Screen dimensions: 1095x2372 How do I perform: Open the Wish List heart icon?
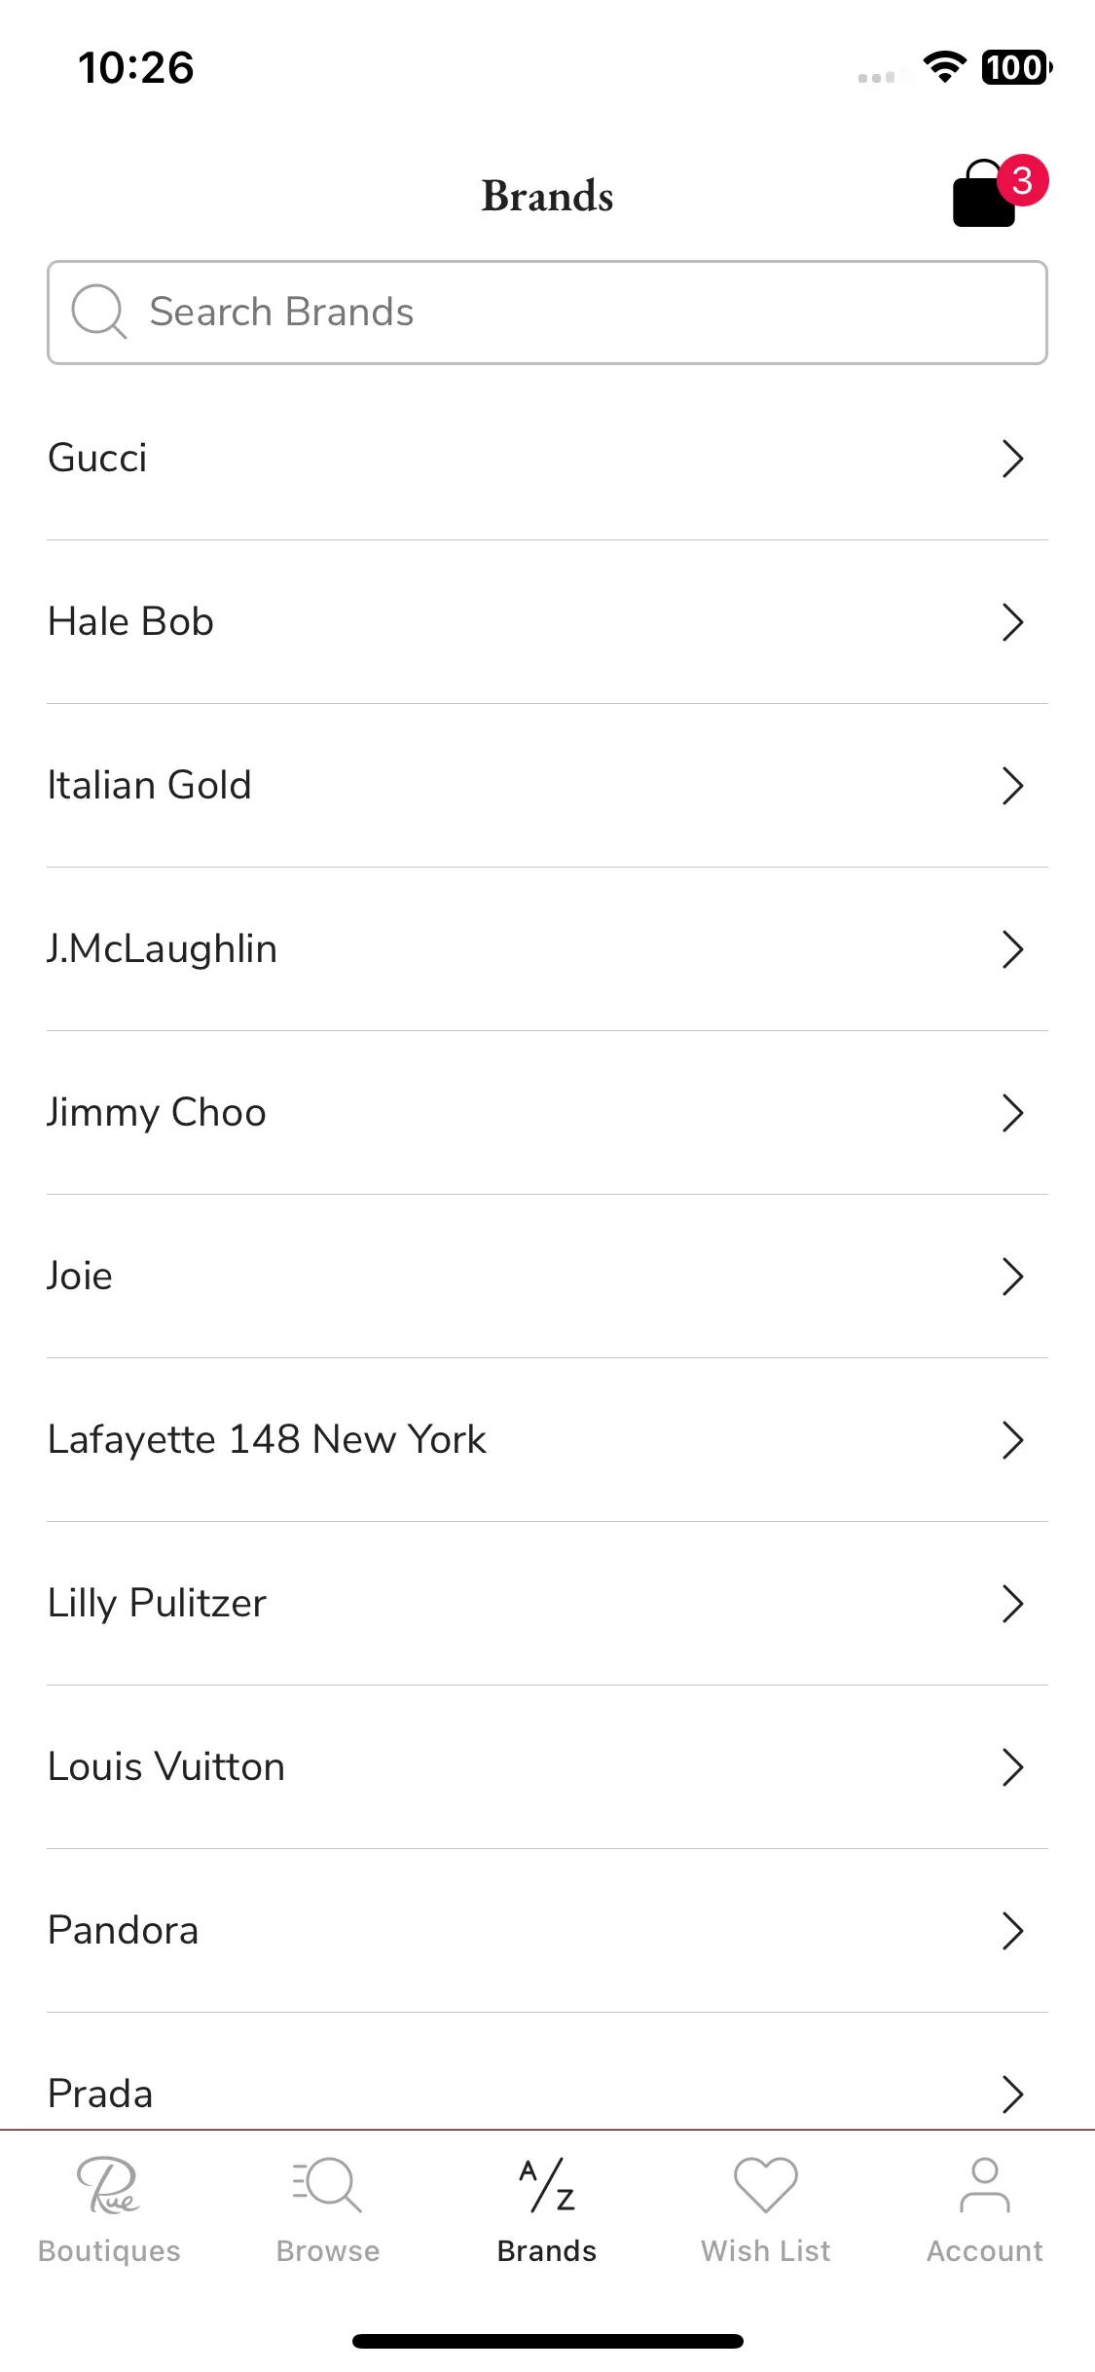(x=766, y=2185)
